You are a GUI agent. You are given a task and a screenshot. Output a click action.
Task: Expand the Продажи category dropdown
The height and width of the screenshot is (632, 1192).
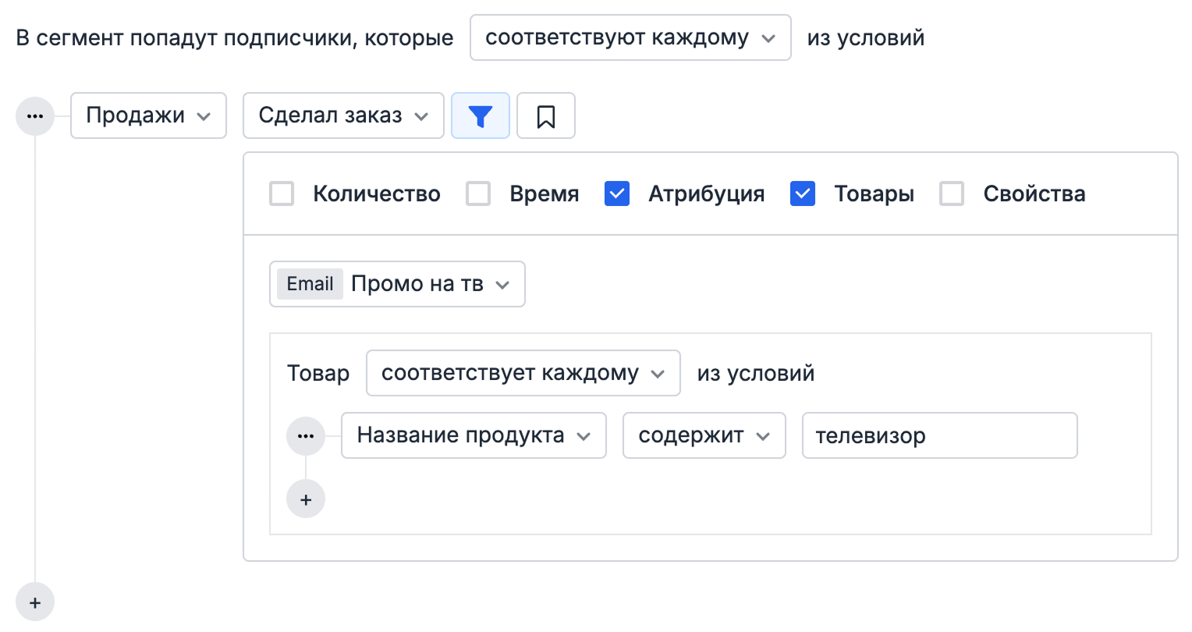click(148, 115)
